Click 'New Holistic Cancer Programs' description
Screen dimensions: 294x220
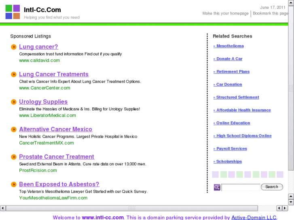pos(78,137)
